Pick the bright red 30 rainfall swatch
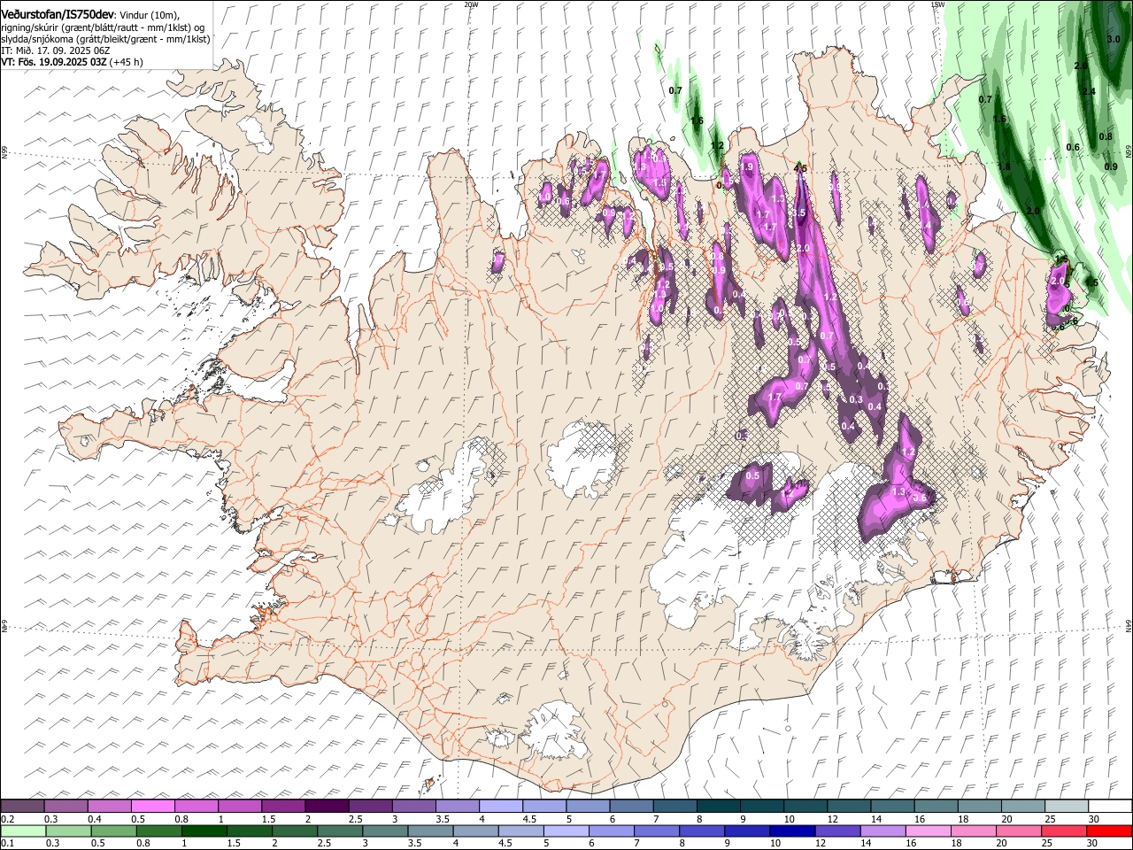The image size is (1133, 850). point(1109,831)
